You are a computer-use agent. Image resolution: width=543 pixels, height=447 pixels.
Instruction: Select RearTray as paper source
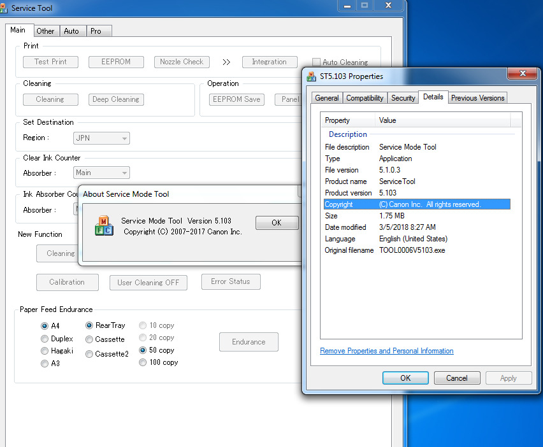(89, 325)
